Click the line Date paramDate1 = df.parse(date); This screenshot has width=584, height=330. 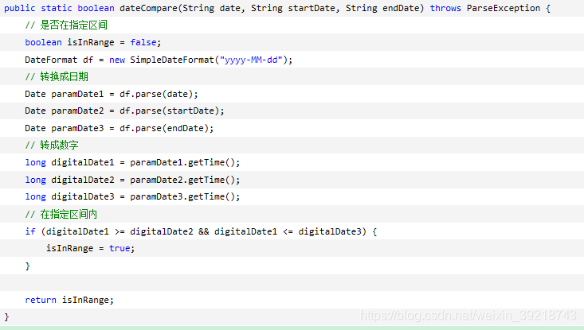tap(112, 94)
